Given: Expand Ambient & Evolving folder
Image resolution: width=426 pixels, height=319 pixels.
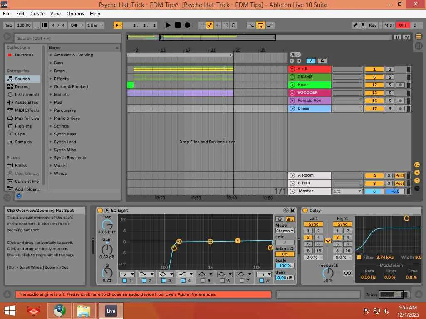Looking at the screenshot, I should [50, 55].
